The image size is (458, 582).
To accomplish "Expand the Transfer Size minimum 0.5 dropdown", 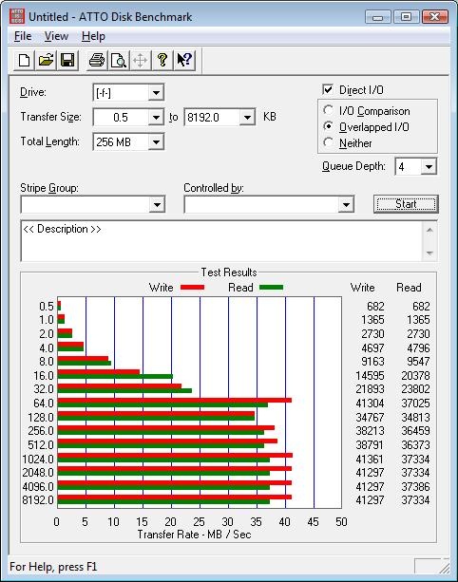I will (156, 118).
